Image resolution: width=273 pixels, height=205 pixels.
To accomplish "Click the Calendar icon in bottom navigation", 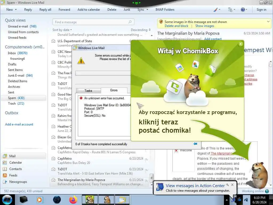I will click(5, 163).
